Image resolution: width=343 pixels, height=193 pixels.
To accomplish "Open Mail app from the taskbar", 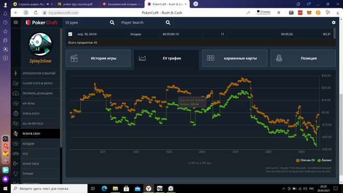I will click(x=137, y=189).
